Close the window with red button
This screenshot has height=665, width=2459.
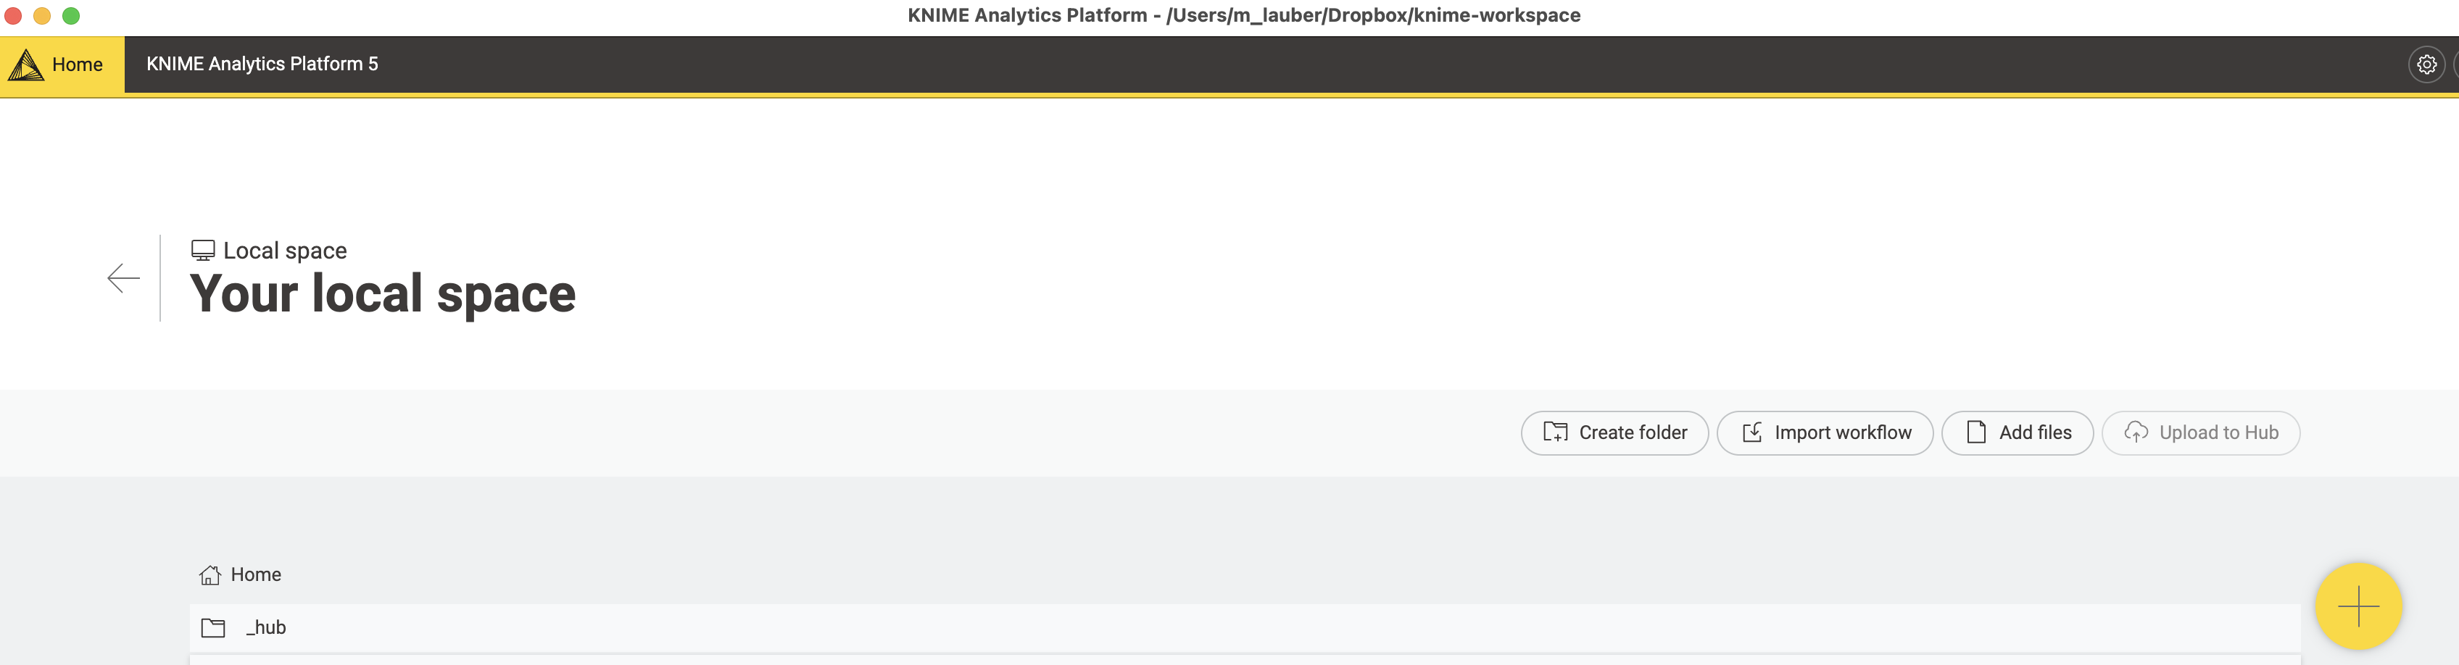13,15
